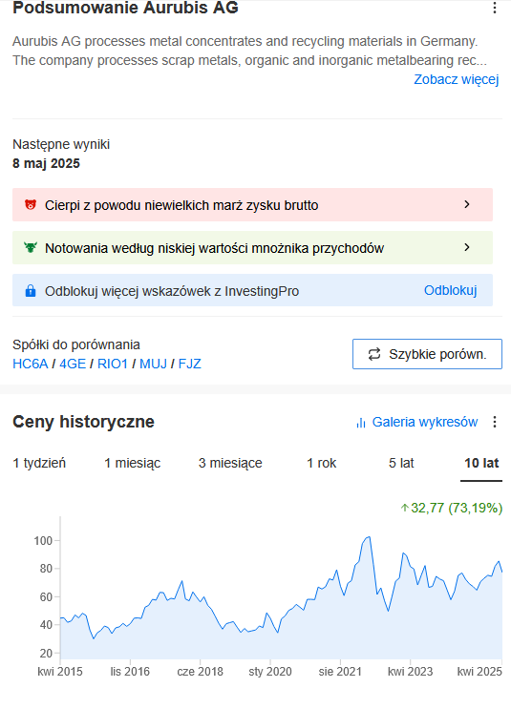Viewport: 511px width, 709px height.
Task: Switch chart to 5 lat period
Action: pyautogui.click(x=401, y=463)
